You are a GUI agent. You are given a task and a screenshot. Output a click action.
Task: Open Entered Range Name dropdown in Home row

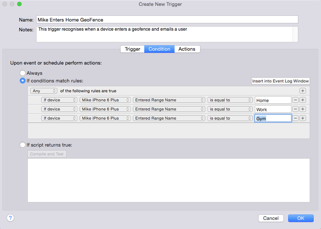pos(169,100)
